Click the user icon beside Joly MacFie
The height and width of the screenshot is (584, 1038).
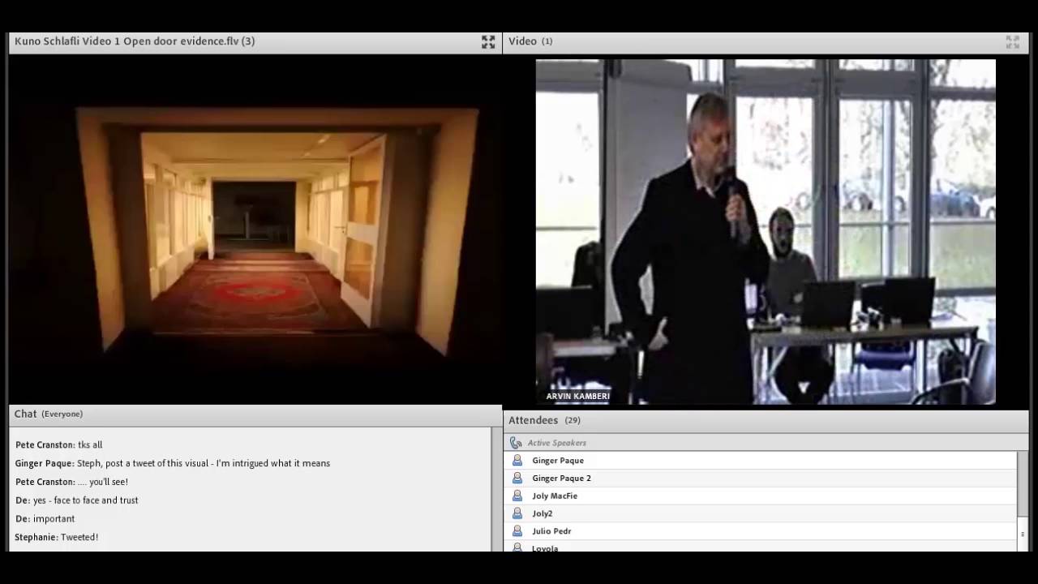pyautogui.click(x=517, y=496)
